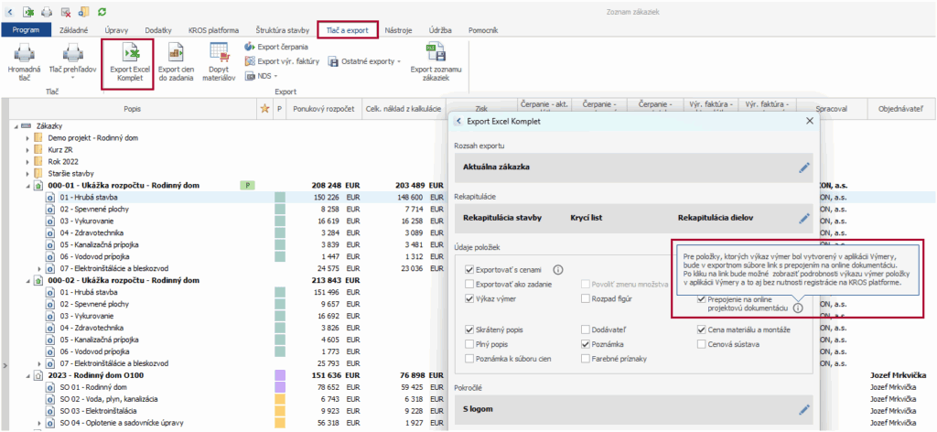Enable the Plný popis checkbox
Screen dimensions: 937x432
pos(469,344)
